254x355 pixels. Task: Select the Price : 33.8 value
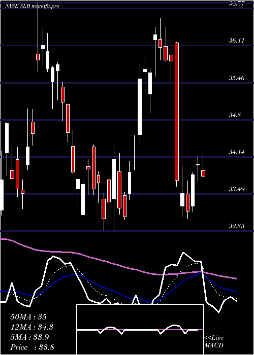click(32, 347)
